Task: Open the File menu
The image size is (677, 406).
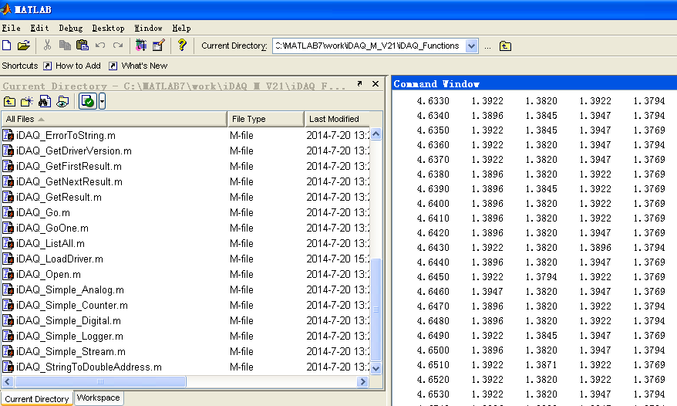Action: [12, 28]
